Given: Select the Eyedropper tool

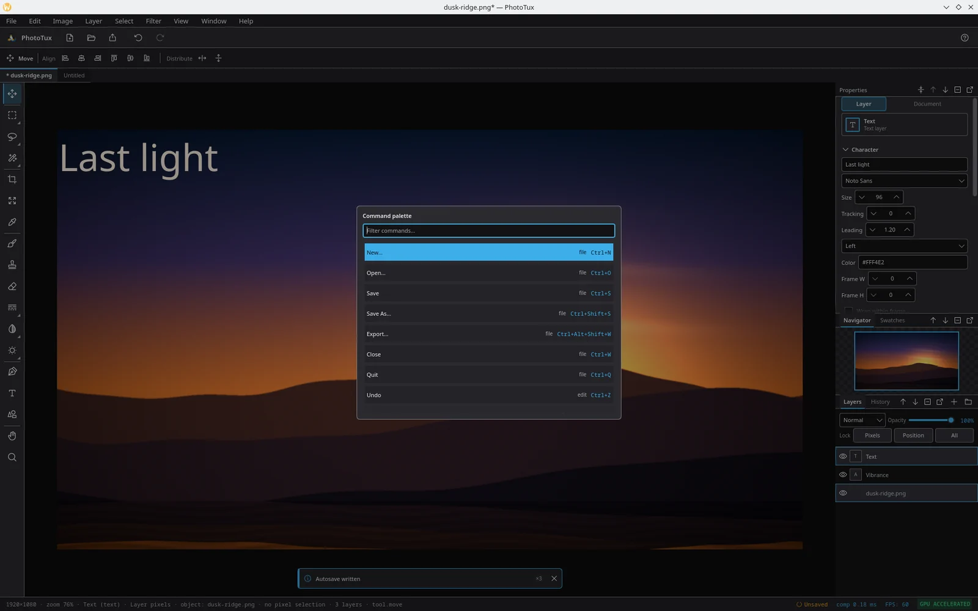Looking at the screenshot, I should coord(12,222).
